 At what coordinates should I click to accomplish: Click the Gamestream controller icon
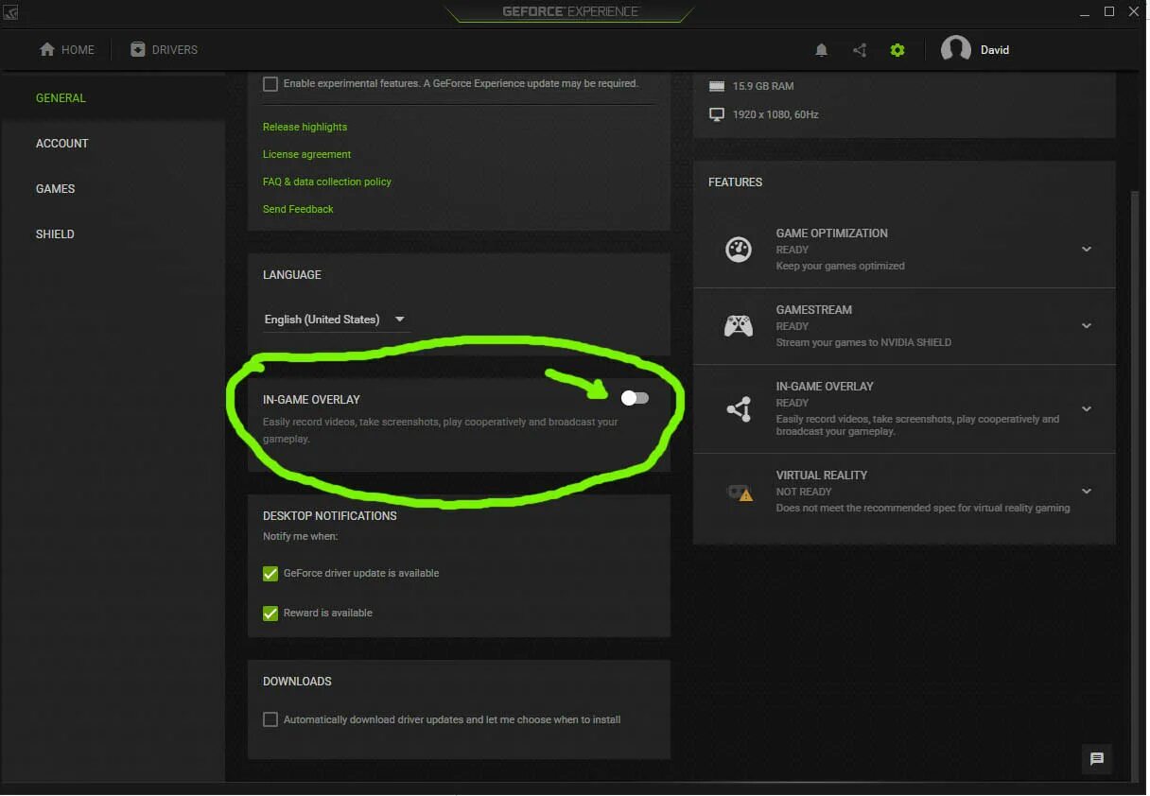point(739,326)
